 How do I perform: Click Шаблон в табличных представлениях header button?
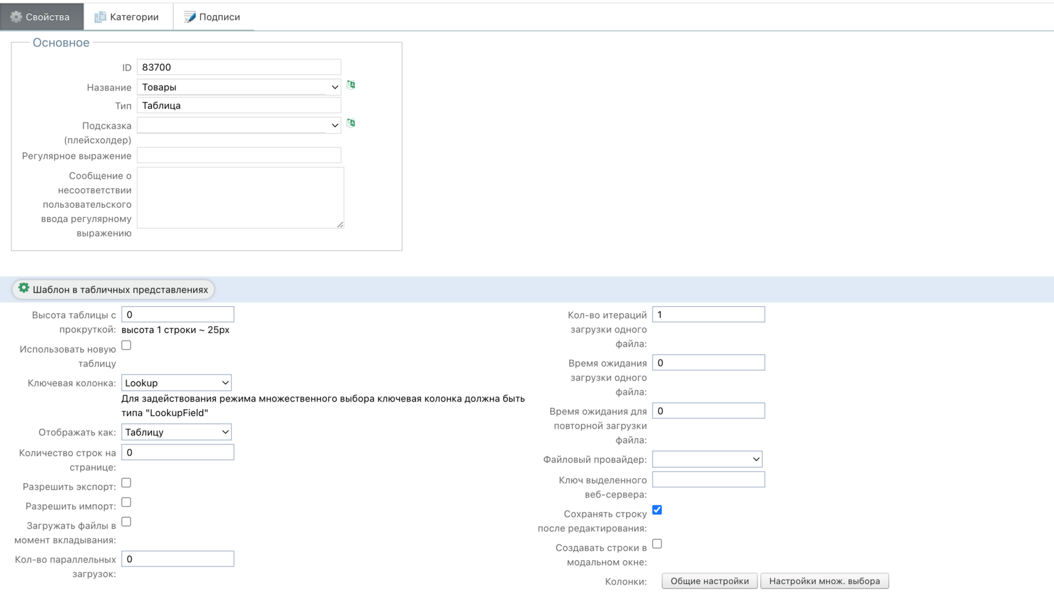pos(114,289)
